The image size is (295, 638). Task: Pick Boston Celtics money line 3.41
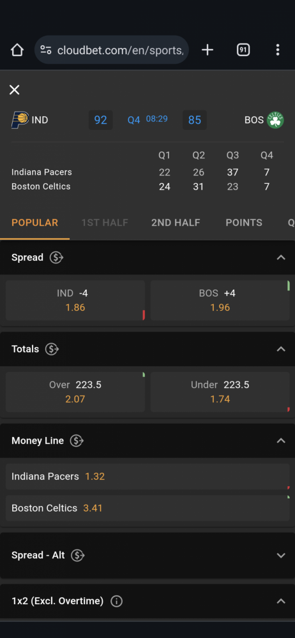[147, 508]
